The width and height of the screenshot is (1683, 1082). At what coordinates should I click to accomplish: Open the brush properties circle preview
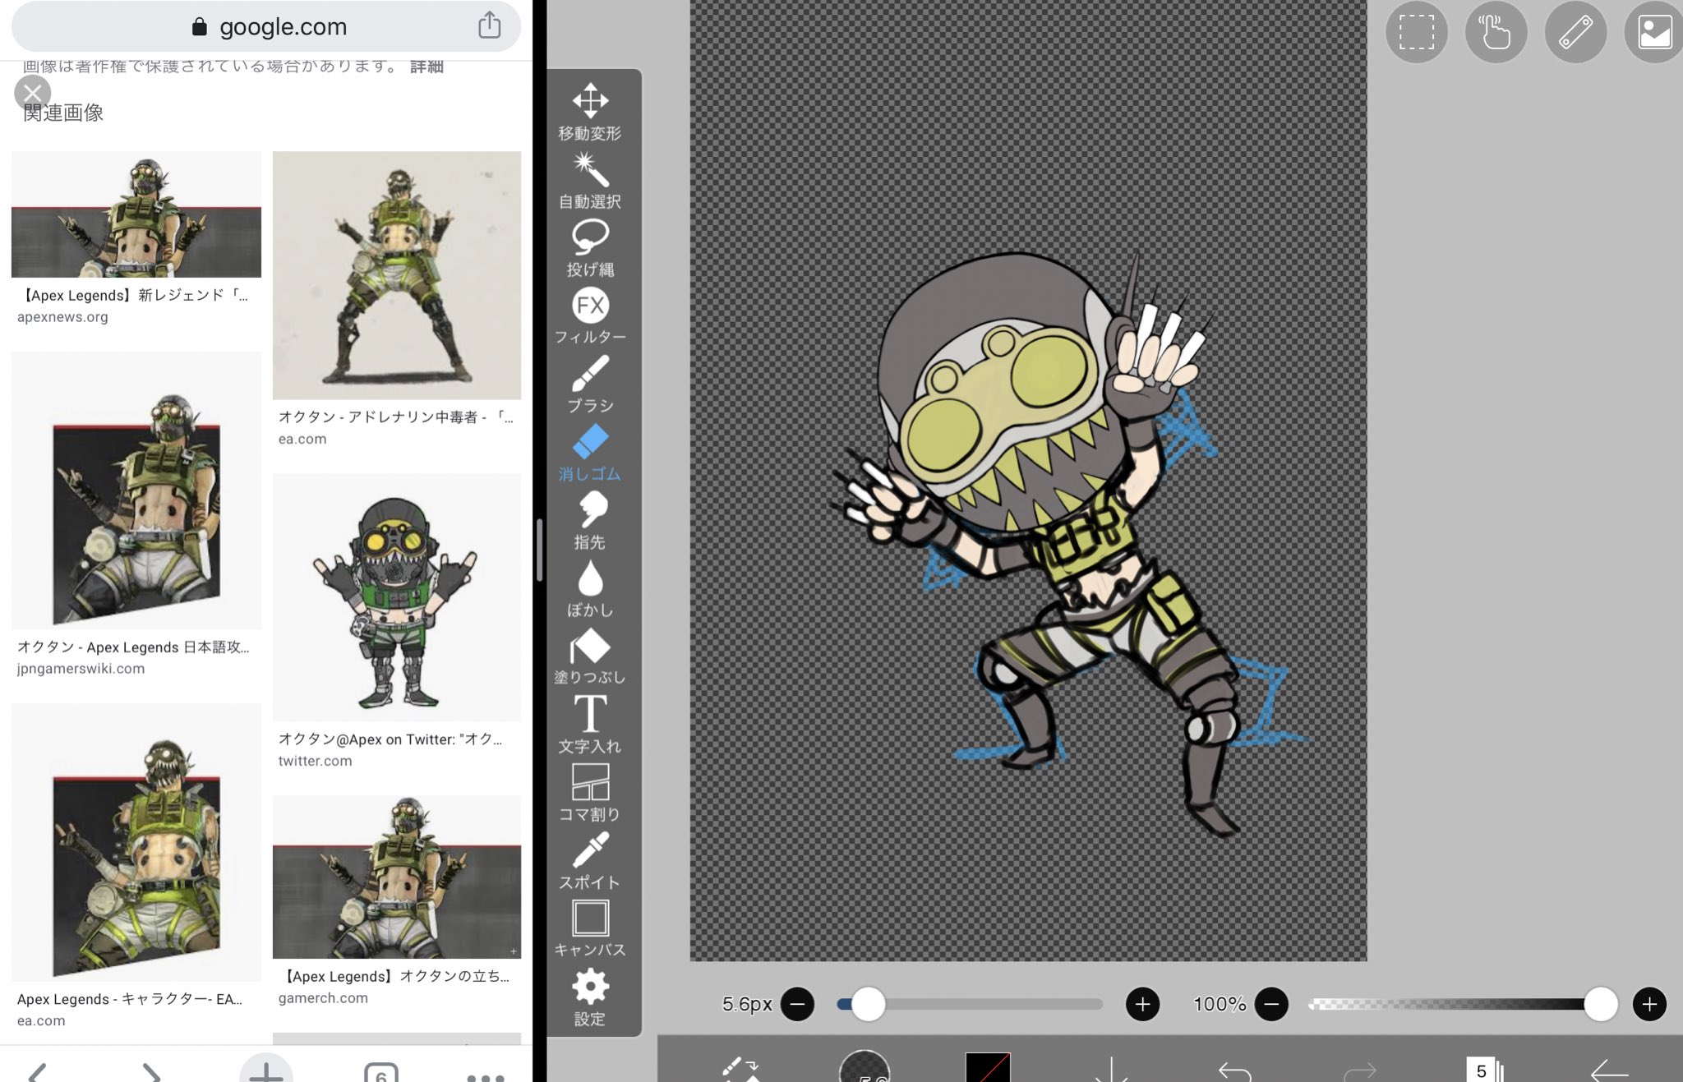(865, 1066)
